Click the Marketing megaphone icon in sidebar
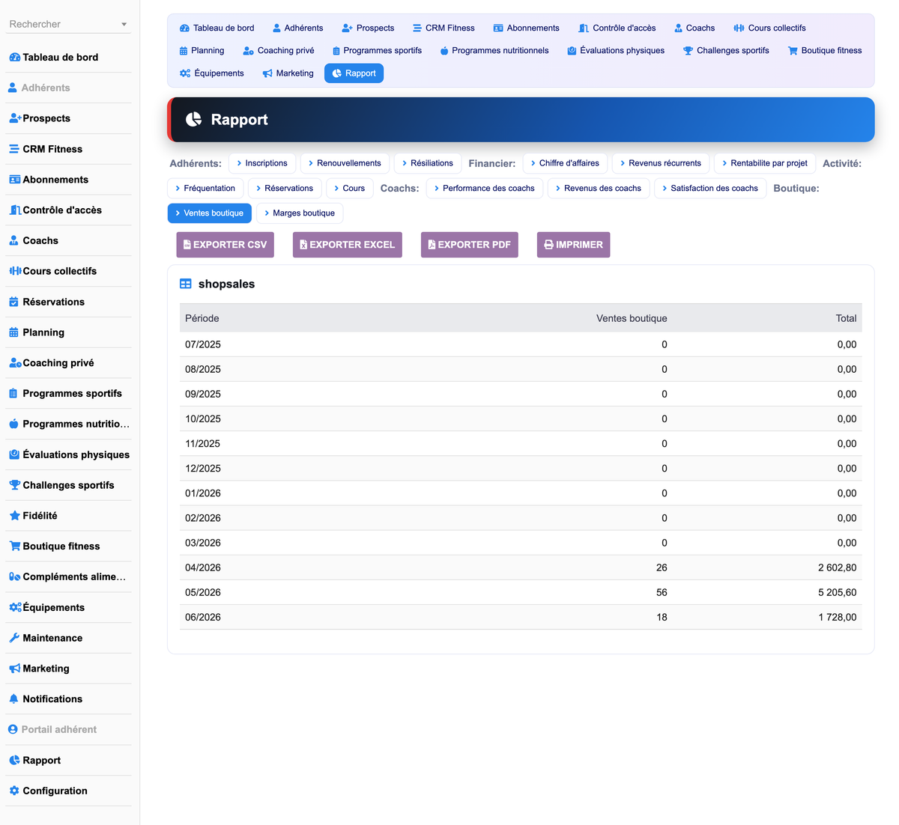899x825 pixels. point(14,669)
